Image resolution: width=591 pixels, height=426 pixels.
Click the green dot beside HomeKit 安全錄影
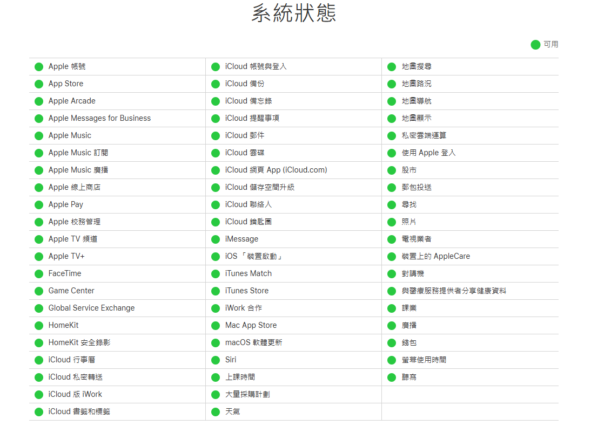[39, 343]
